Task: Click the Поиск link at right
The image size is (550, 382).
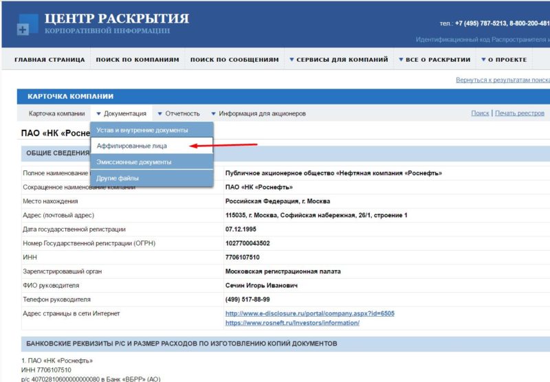Action: point(480,113)
